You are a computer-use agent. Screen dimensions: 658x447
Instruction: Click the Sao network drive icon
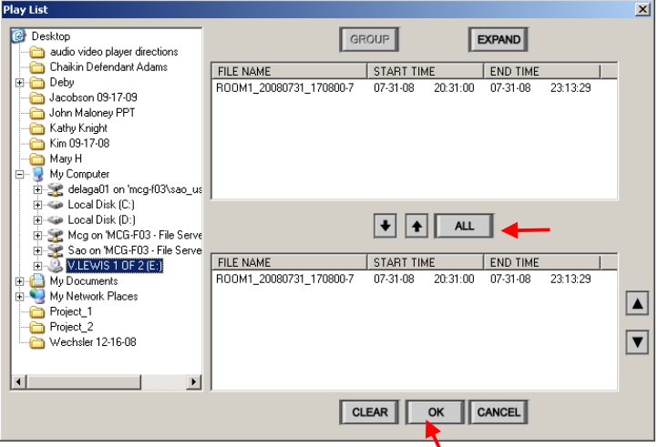55,250
